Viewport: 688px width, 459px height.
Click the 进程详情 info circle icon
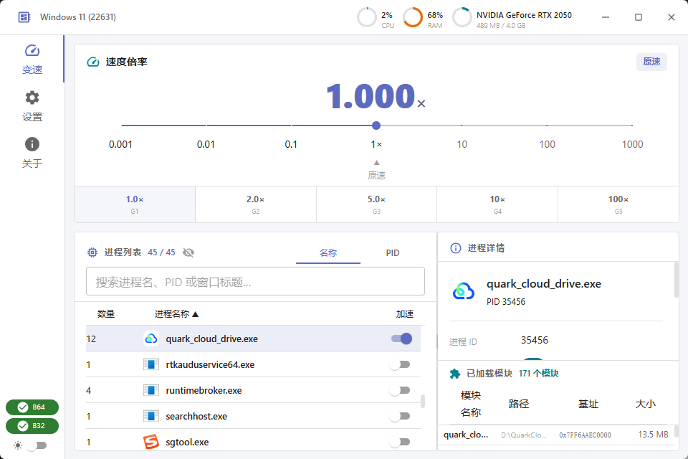pos(456,248)
